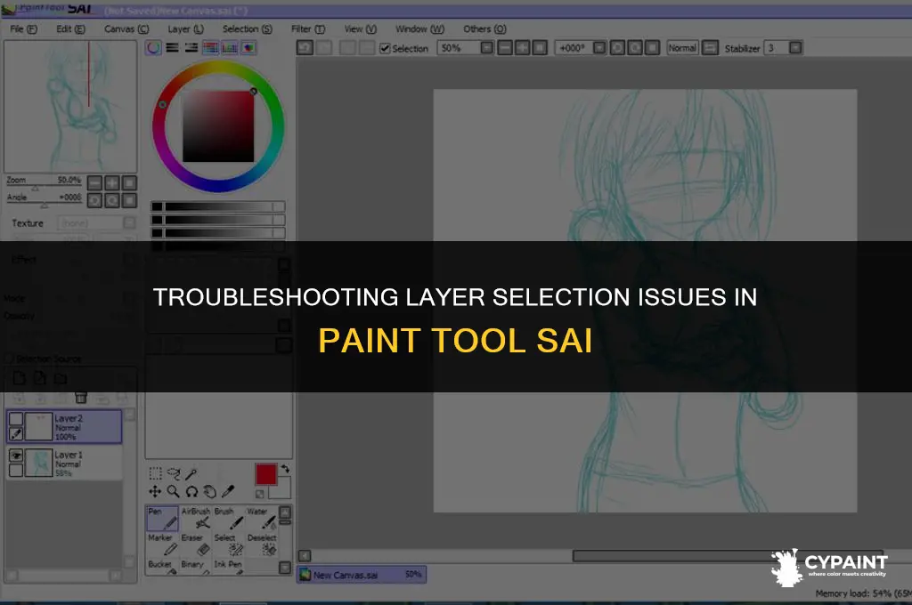912x605 pixels.
Task: Uncheck the Selection checkbox
Action: click(x=385, y=48)
